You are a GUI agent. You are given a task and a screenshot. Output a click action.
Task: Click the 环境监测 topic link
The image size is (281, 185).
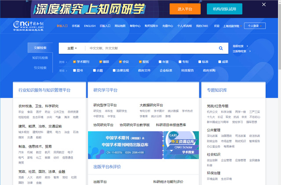click(x=212, y=179)
